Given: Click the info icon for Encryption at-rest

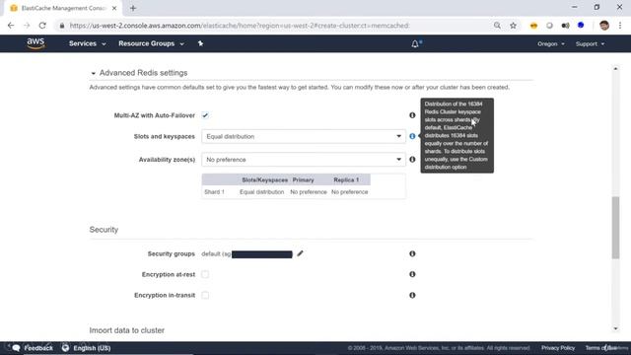Looking at the screenshot, I should click(412, 274).
